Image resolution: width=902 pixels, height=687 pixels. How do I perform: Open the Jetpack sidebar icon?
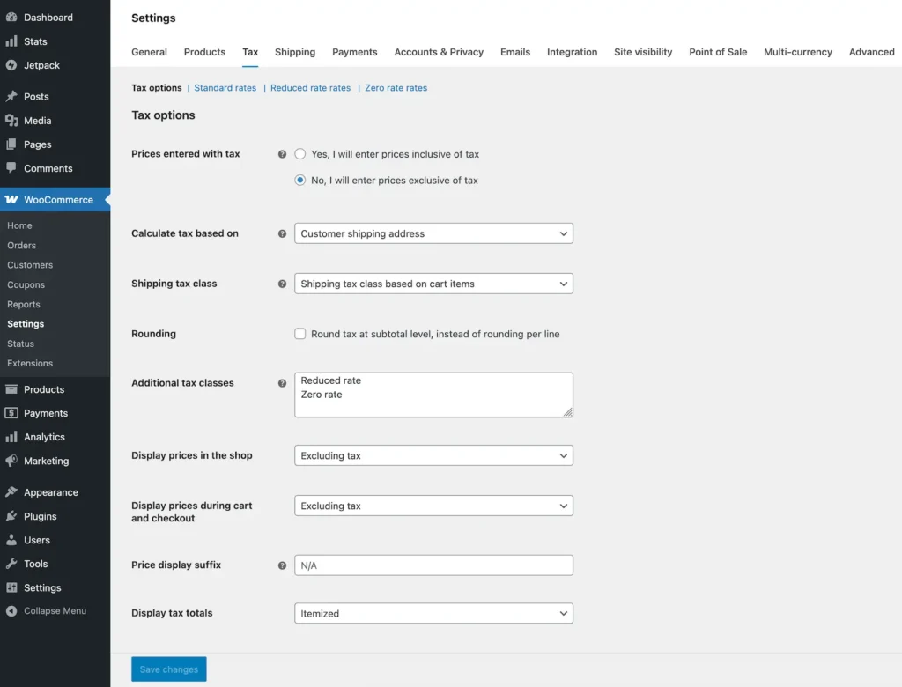pyautogui.click(x=13, y=65)
